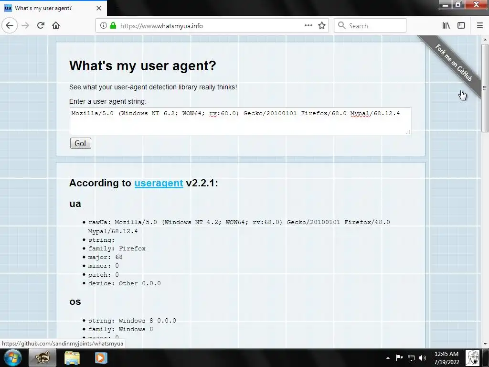Close the What's my user agent tab
This screenshot has height=367, width=489.
pyautogui.click(x=99, y=8)
